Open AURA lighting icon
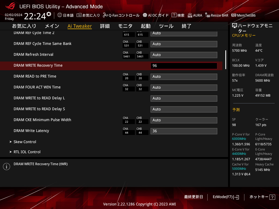 pos(190,15)
